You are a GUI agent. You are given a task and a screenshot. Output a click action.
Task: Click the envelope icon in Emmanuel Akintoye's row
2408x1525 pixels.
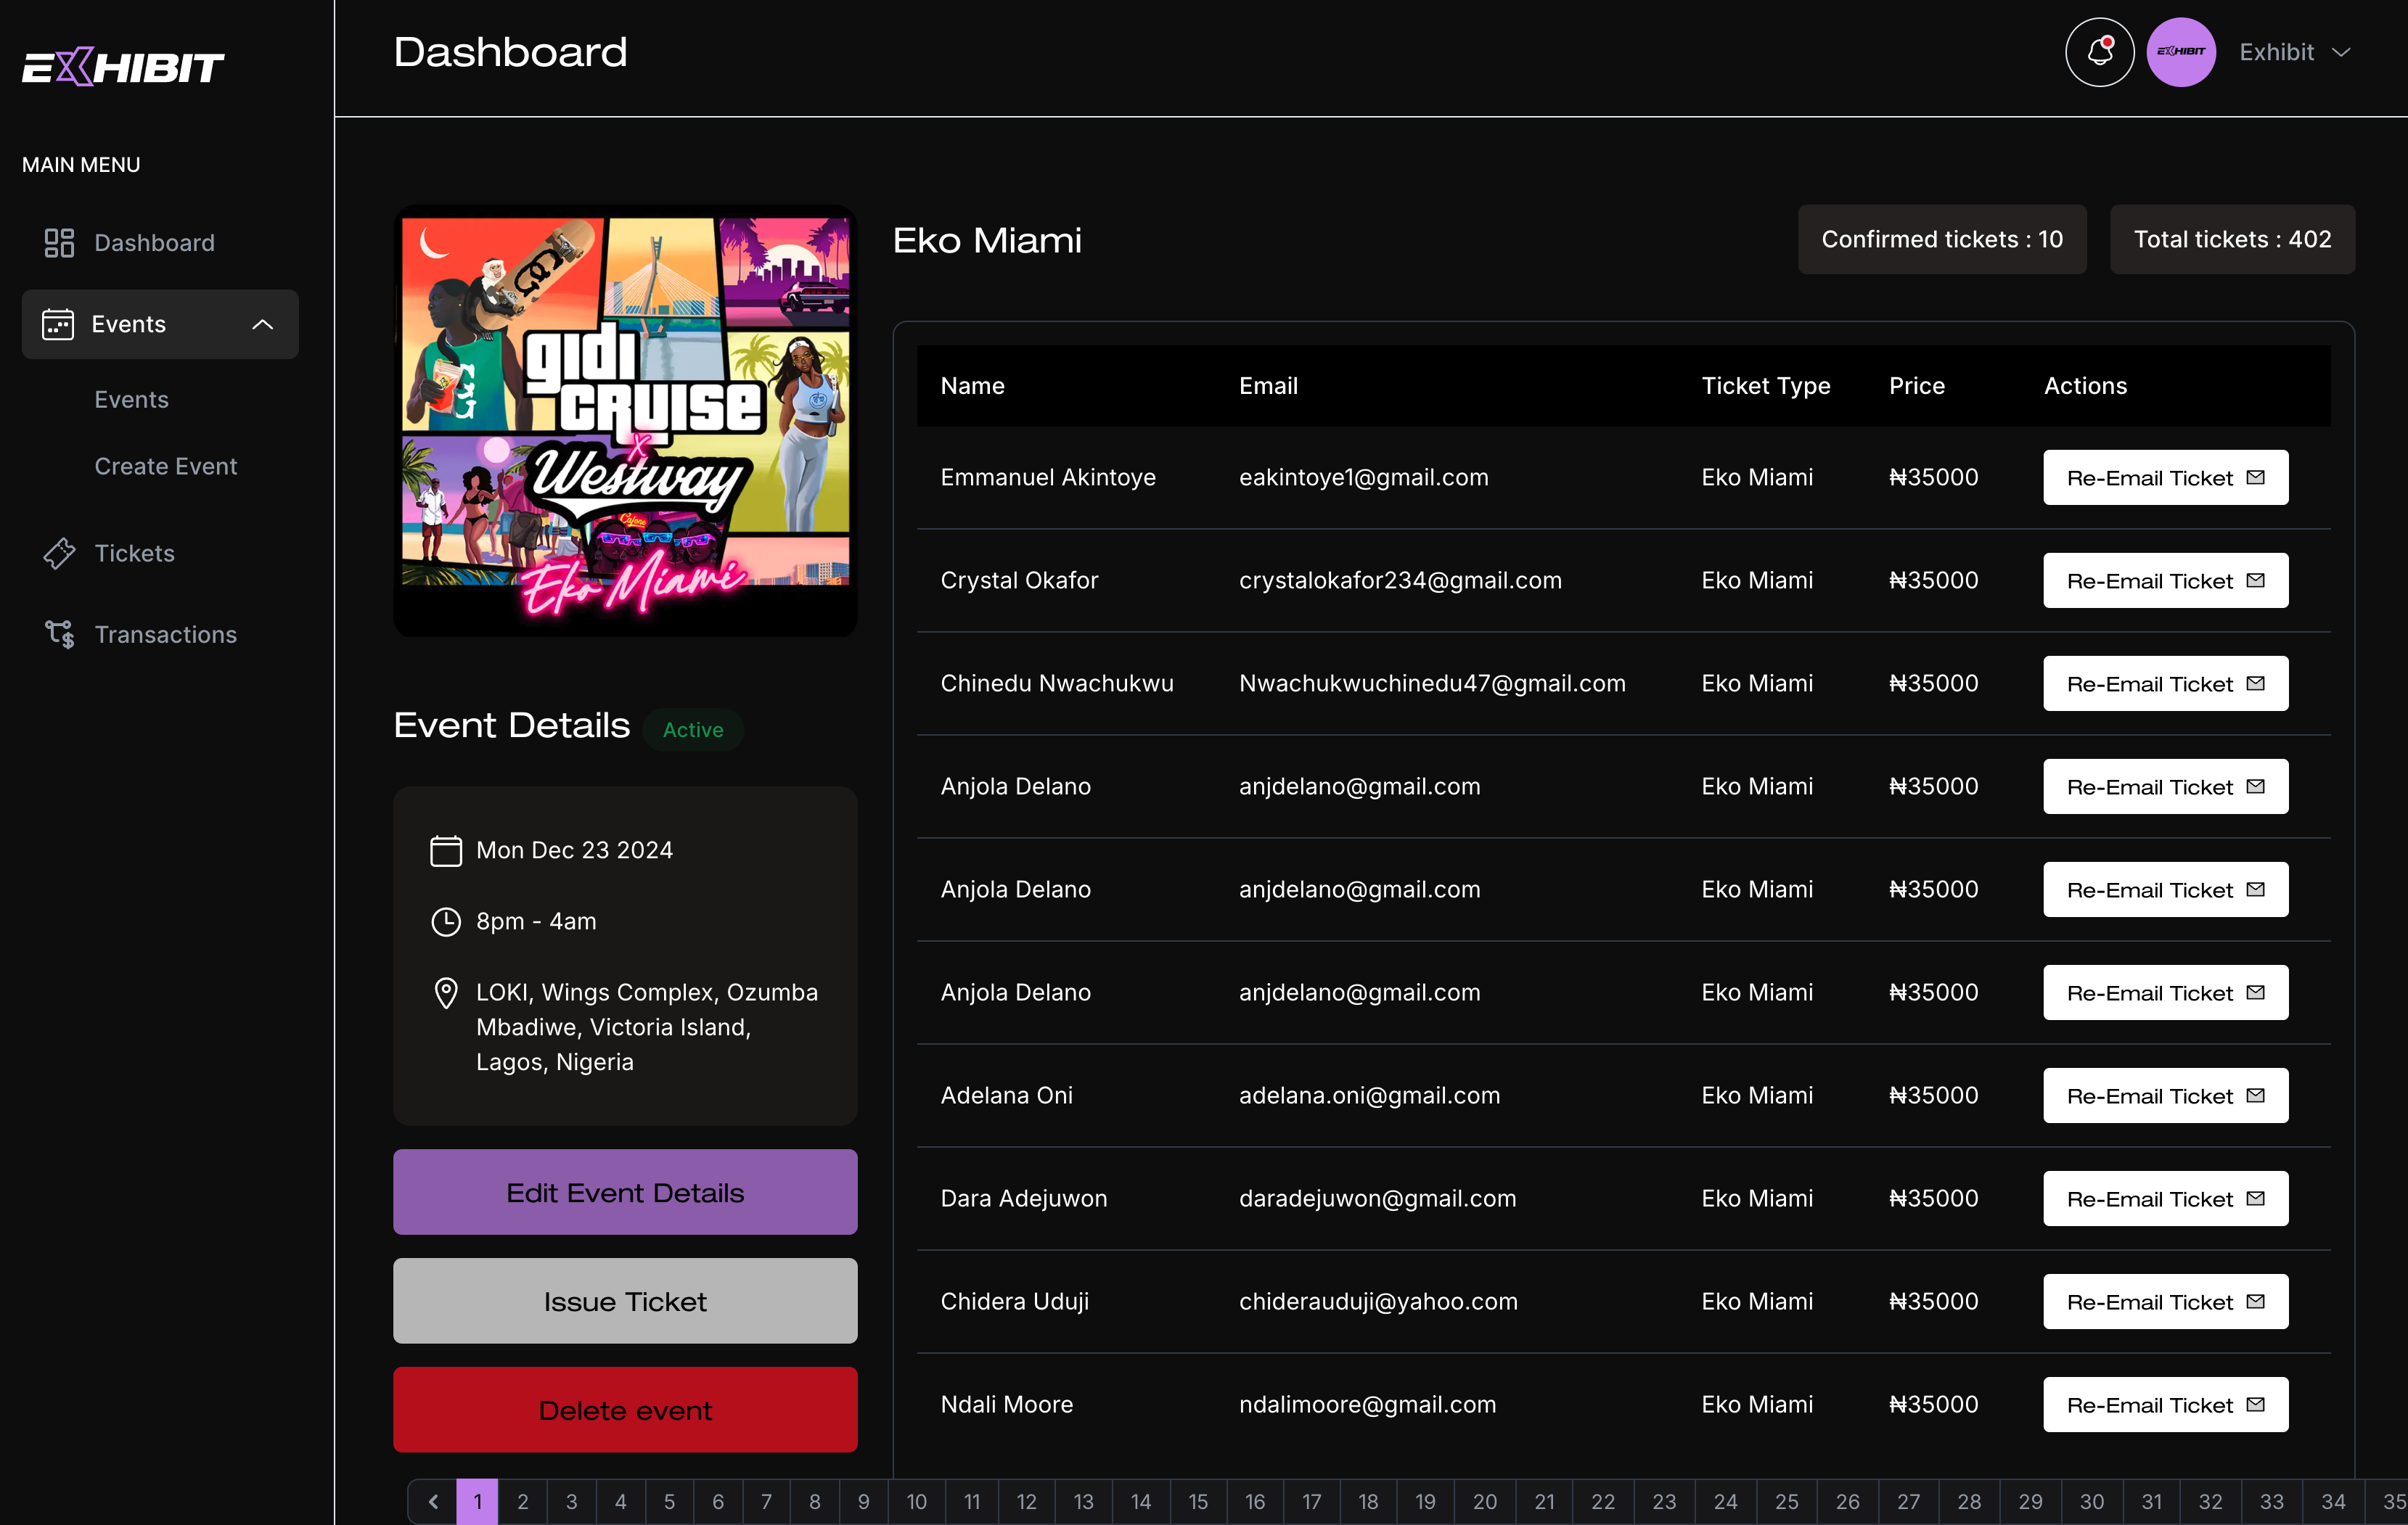(2256, 477)
